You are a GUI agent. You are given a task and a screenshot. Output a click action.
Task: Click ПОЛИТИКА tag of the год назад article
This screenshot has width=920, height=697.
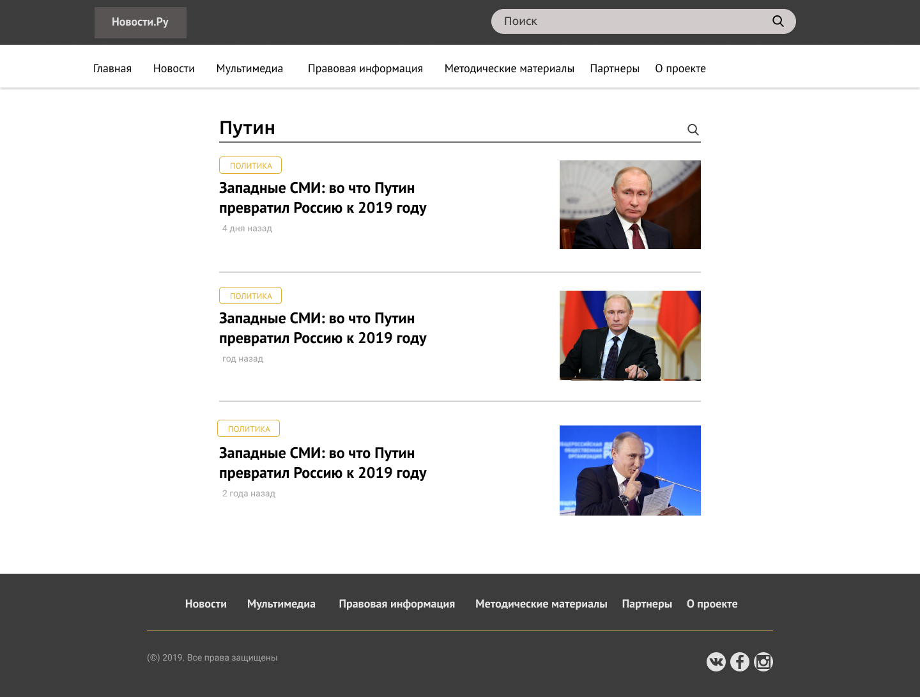(x=250, y=296)
